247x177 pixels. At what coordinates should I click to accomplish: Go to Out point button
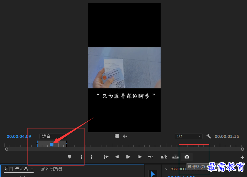150,157
